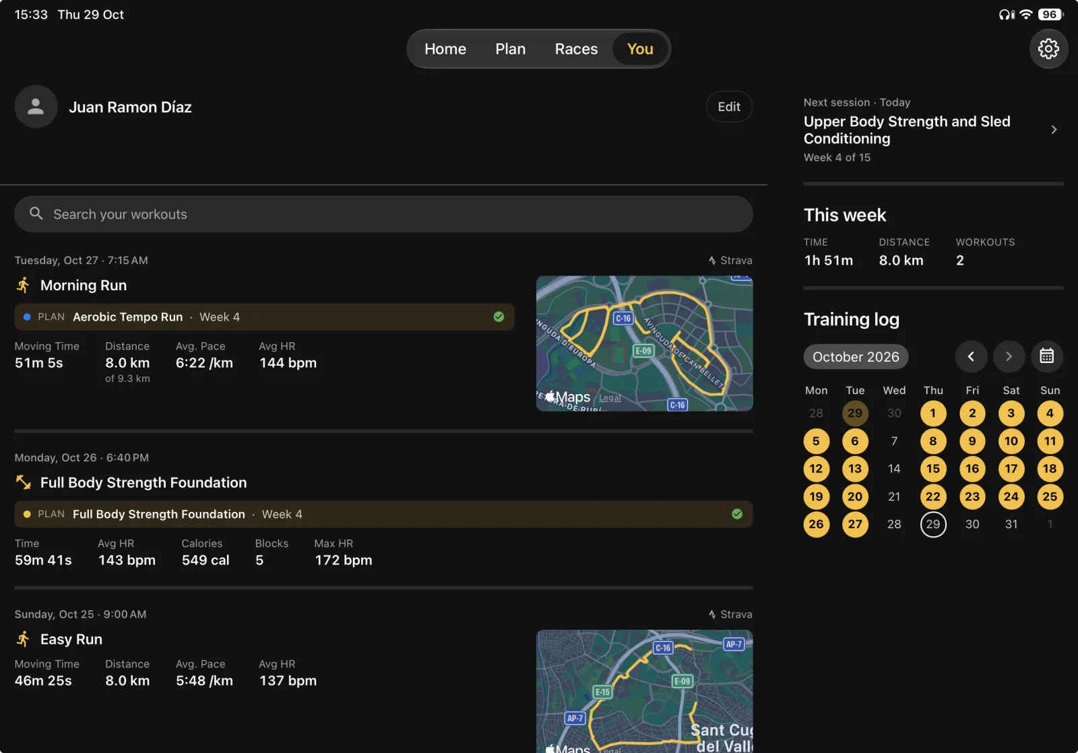Image resolution: width=1078 pixels, height=753 pixels.
Task: Click the Wi-Fi status icon
Action: [1026, 14]
